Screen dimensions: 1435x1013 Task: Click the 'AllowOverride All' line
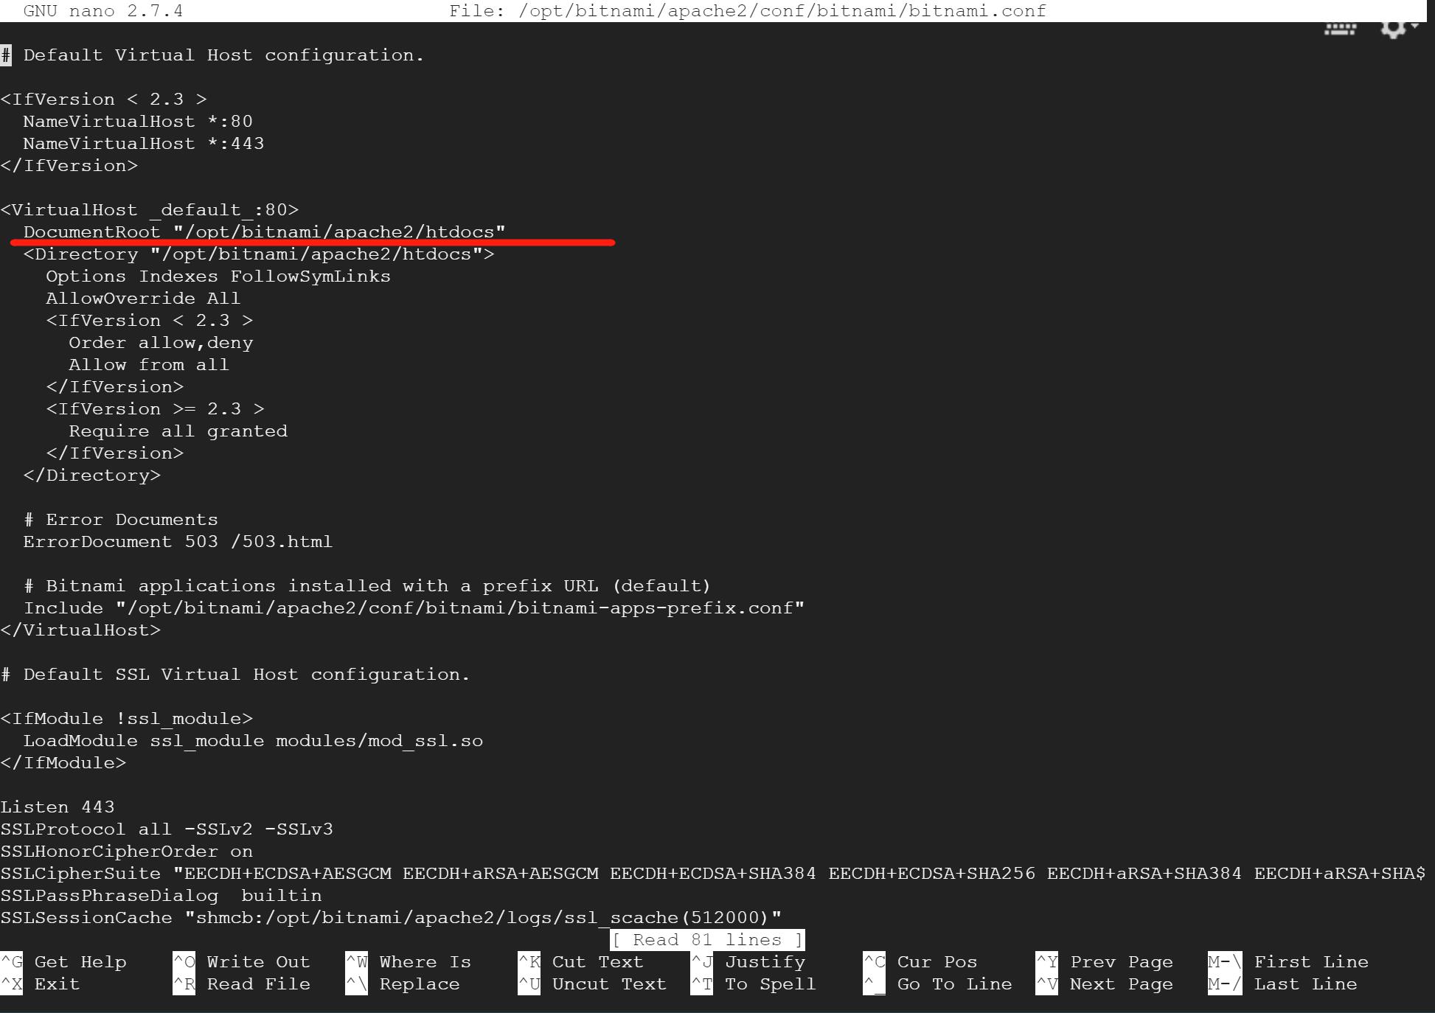tap(143, 298)
